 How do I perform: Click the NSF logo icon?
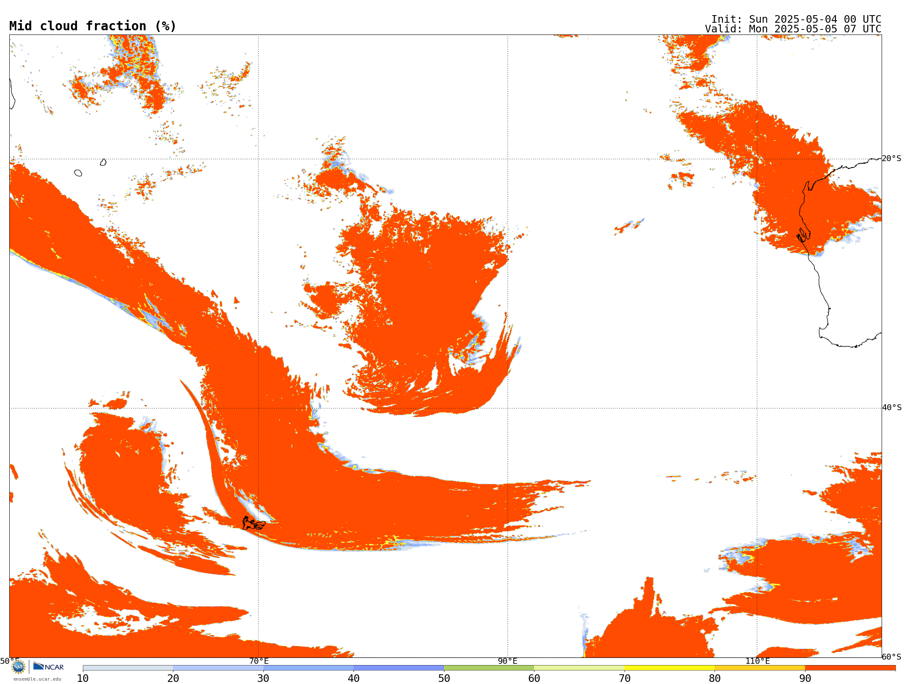pos(18,667)
